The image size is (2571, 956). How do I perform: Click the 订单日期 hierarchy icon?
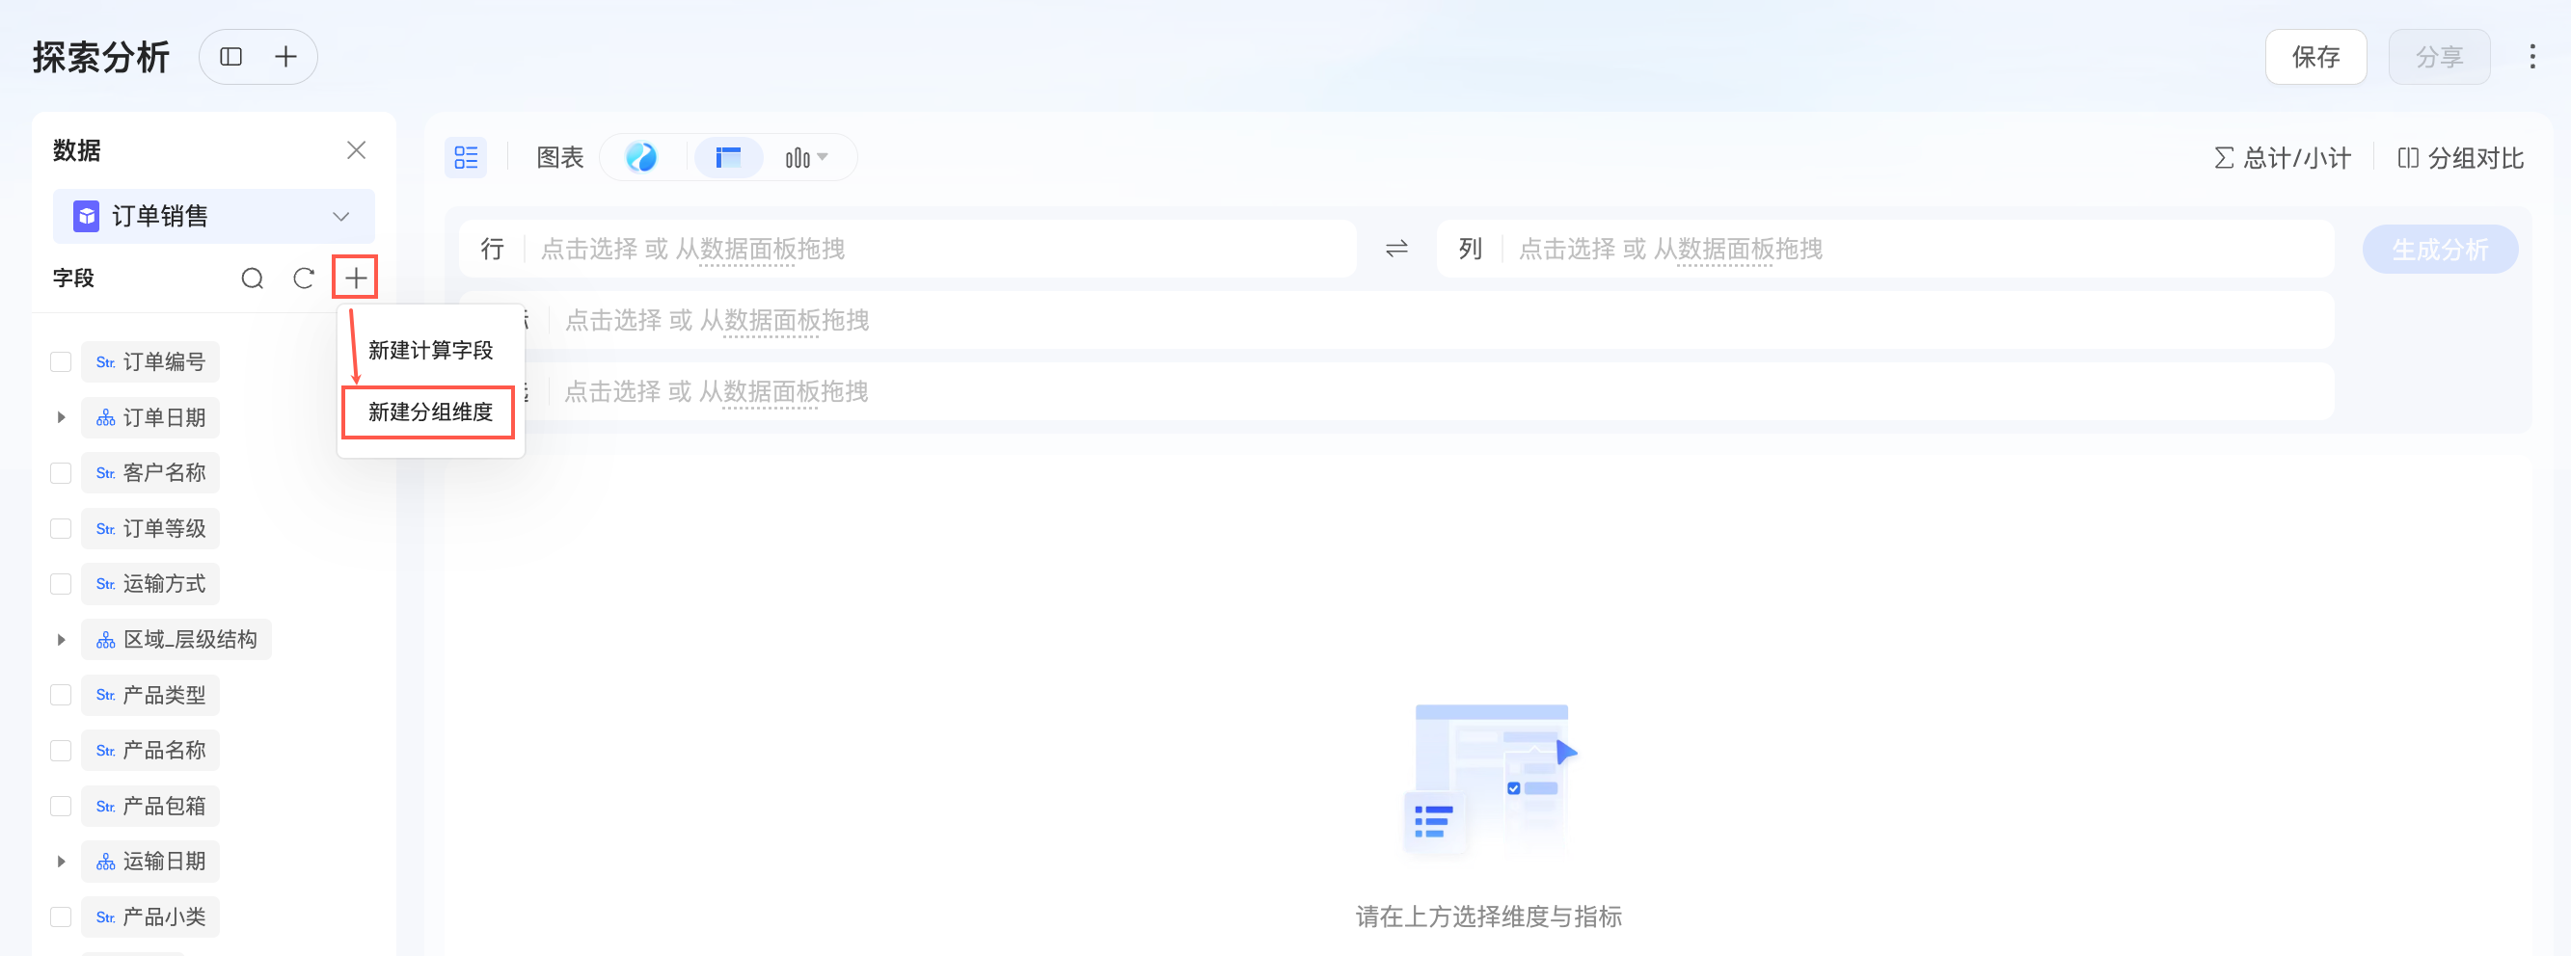click(x=106, y=417)
